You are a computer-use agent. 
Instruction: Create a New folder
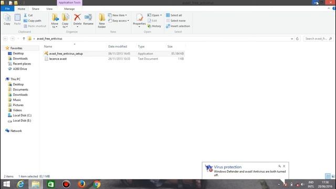102,20
